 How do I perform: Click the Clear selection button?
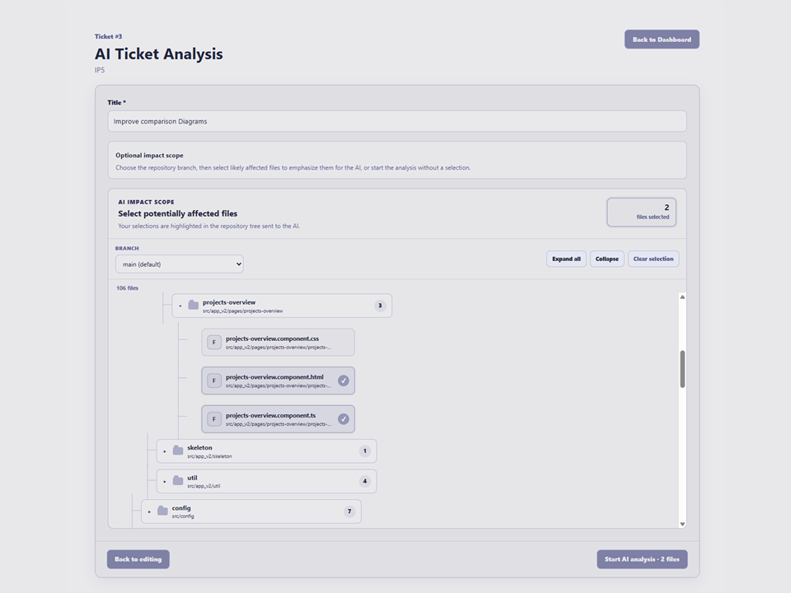tap(653, 259)
